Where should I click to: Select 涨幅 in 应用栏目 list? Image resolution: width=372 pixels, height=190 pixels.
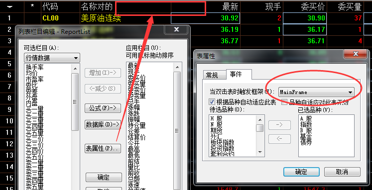(x=133, y=107)
